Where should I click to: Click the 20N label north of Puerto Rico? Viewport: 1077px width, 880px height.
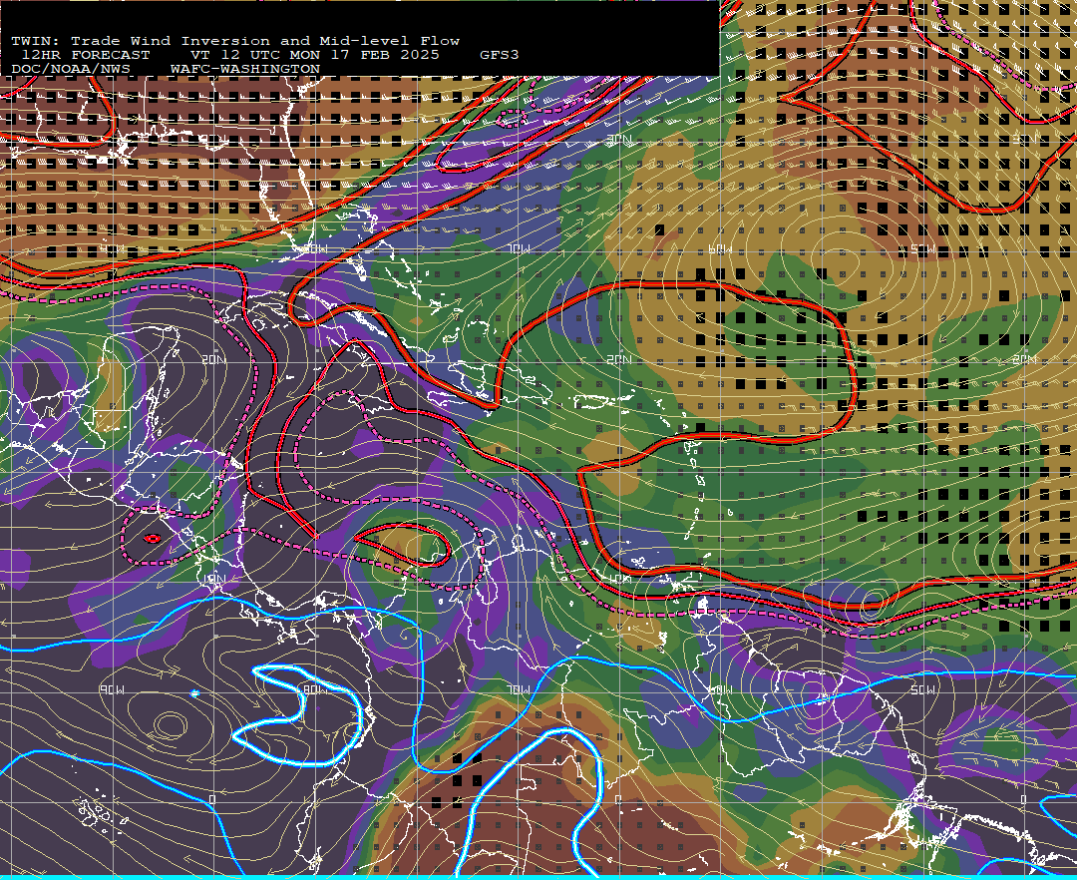tap(619, 359)
